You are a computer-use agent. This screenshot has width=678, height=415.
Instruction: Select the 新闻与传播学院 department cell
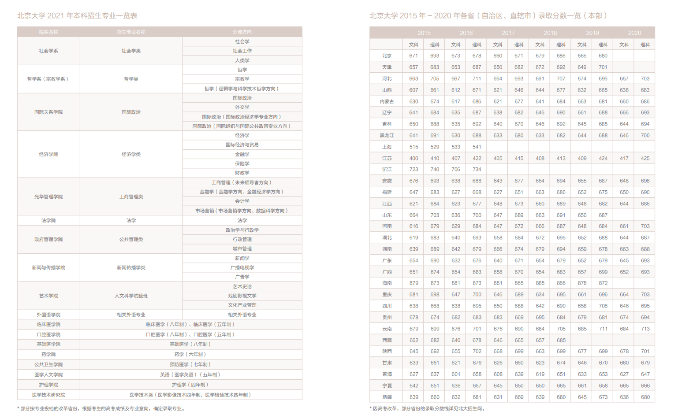click(48, 267)
